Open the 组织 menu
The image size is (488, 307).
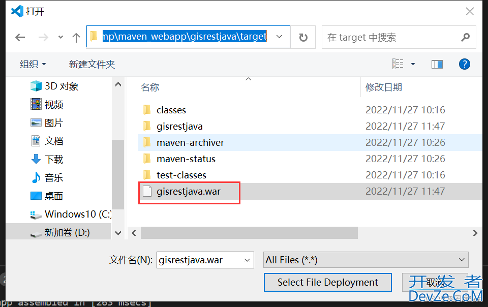pyautogui.click(x=33, y=64)
